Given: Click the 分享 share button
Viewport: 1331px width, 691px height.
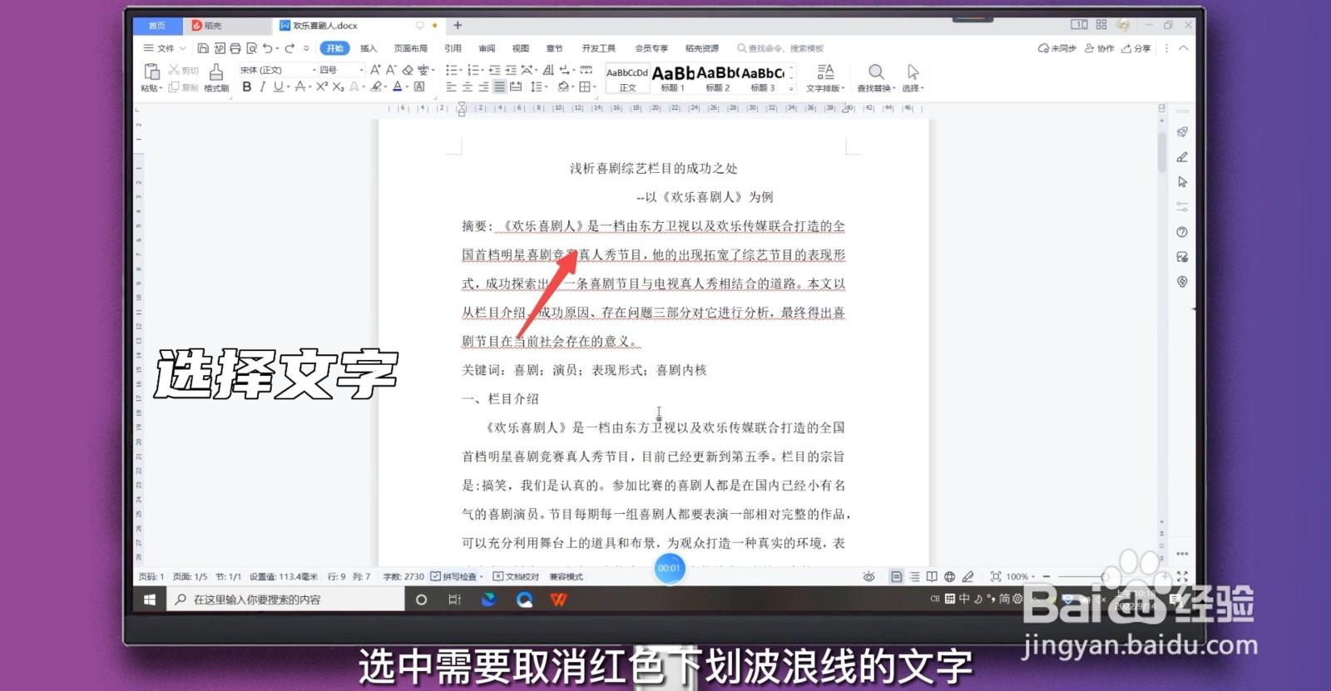Looking at the screenshot, I should click(1136, 48).
